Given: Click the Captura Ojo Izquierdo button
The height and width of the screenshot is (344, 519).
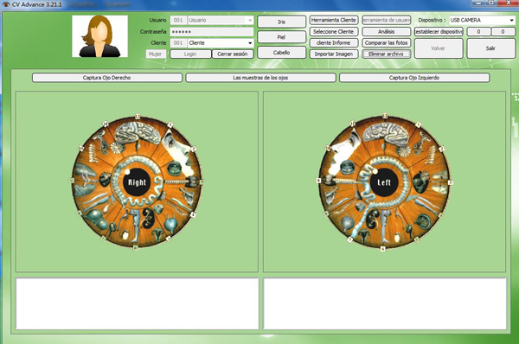Looking at the screenshot, I should point(414,78).
